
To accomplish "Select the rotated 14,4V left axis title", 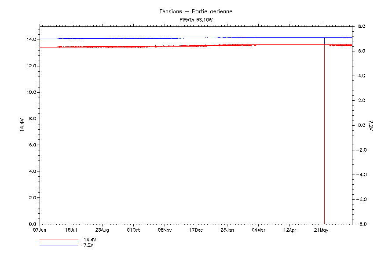I will [22, 125].
